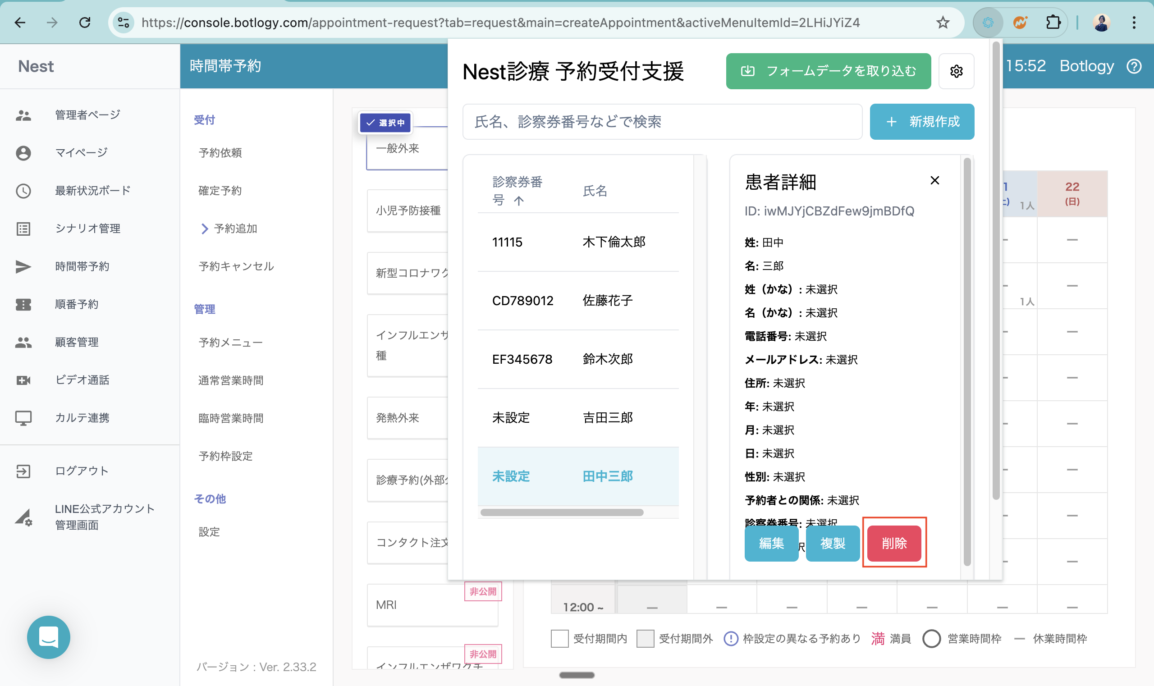The image size is (1154, 686).
Task: Click the red 削除 button
Action: 894,543
